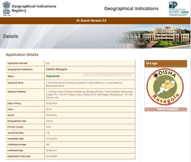Click the Geographical Indications header text
191x162 pixels.
131,8
